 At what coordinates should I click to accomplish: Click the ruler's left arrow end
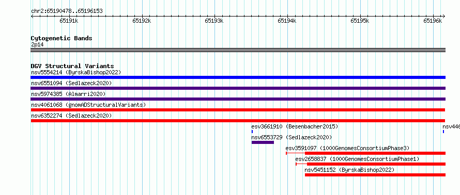[32, 17]
